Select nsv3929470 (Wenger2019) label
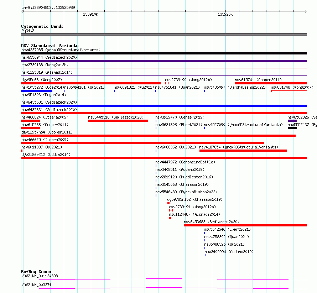317x293 pixels. pyautogui.click(x=180, y=117)
